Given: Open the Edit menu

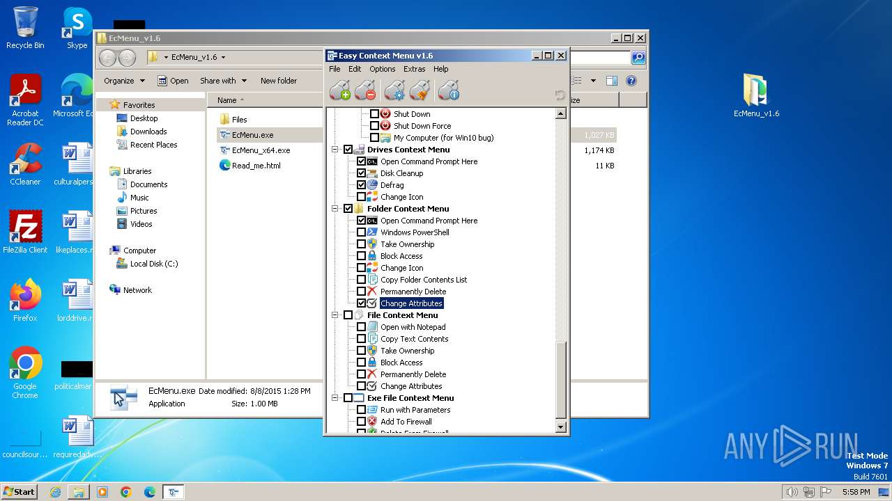Looking at the screenshot, I should (355, 69).
